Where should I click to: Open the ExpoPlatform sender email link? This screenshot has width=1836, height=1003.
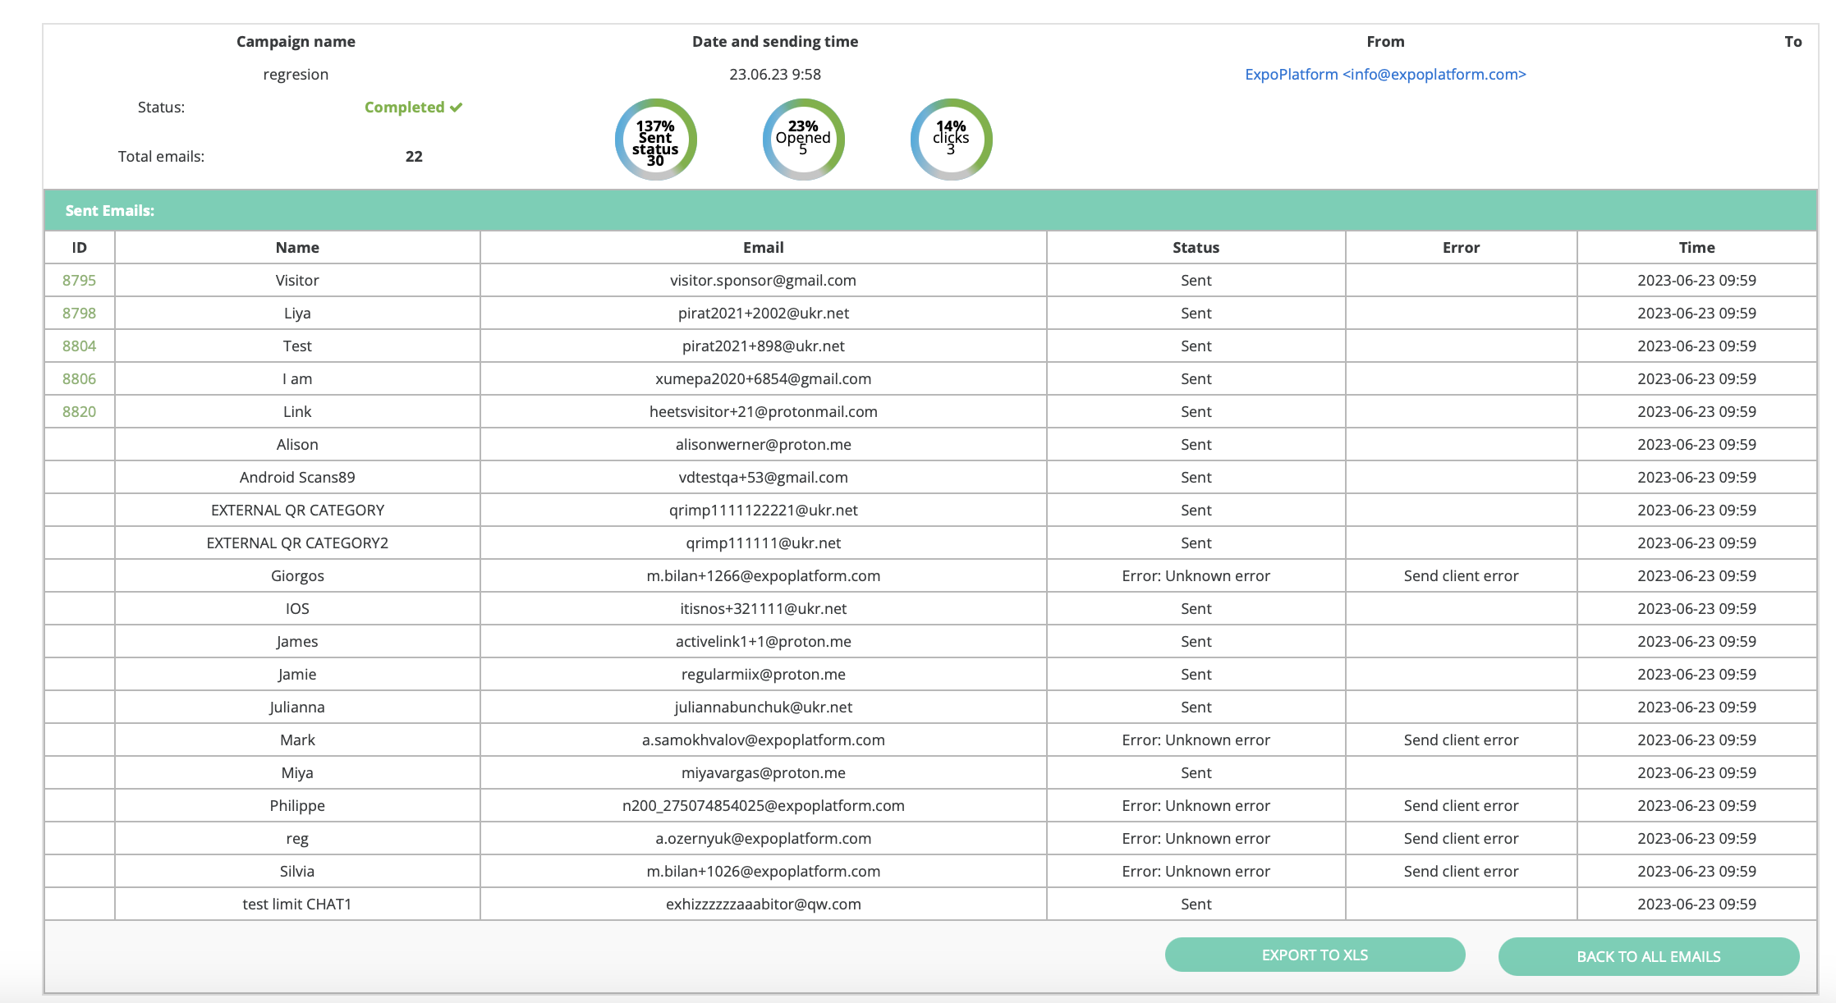pos(1384,74)
